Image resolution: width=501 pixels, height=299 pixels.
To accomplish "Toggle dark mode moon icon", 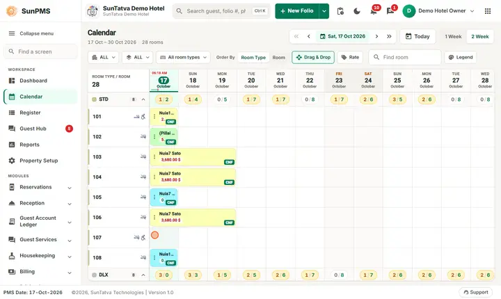I will click(357, 11).
